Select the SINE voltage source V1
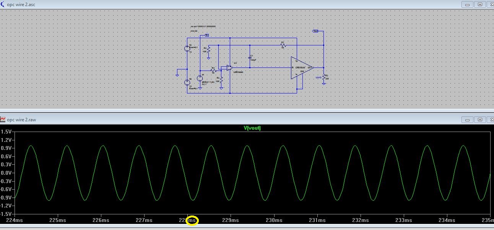This screenshot has height=230, width=494. pos(200,78)
